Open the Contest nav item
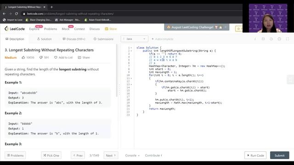294x165 pixels. click(79, 29)
